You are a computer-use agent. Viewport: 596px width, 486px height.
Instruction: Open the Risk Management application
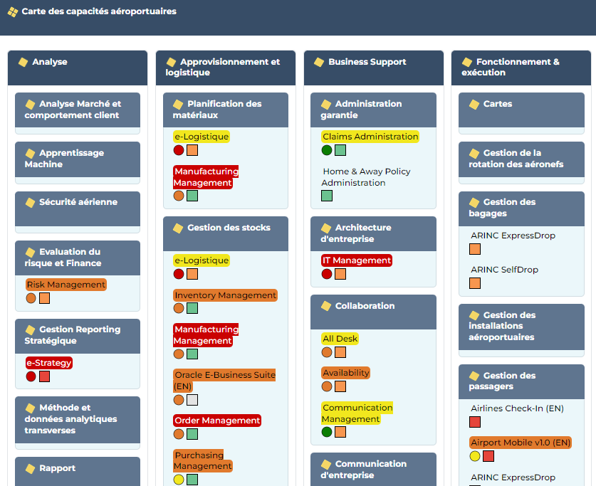click(66, 285)
